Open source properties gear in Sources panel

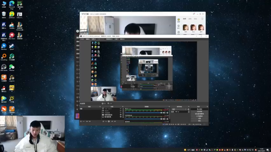[x=109, y=122]
